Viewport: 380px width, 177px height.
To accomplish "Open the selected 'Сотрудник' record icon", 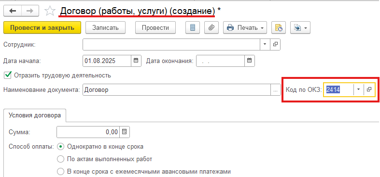I will [275, 44].
